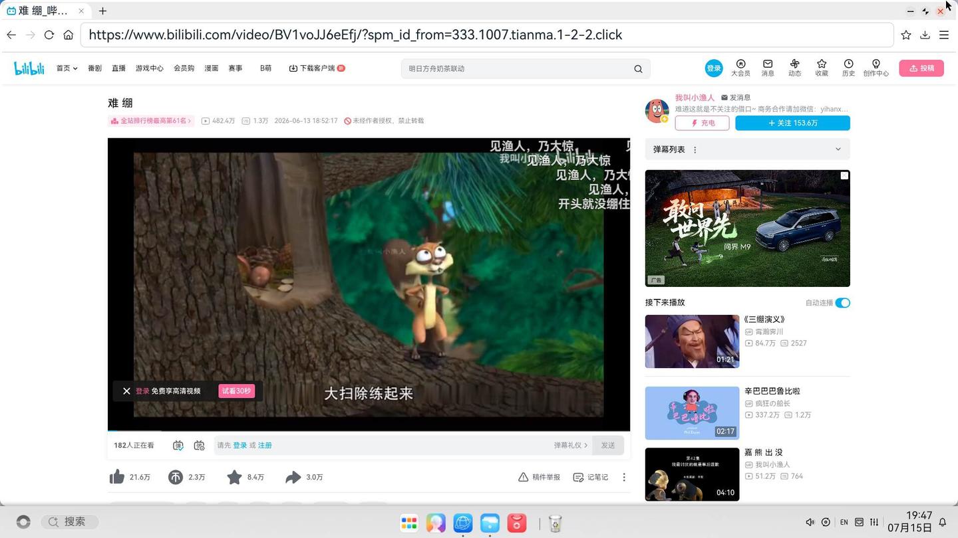Open more options beside 记笔记
The height and width of the screenshot is (538, 958).
pos(624,477)
